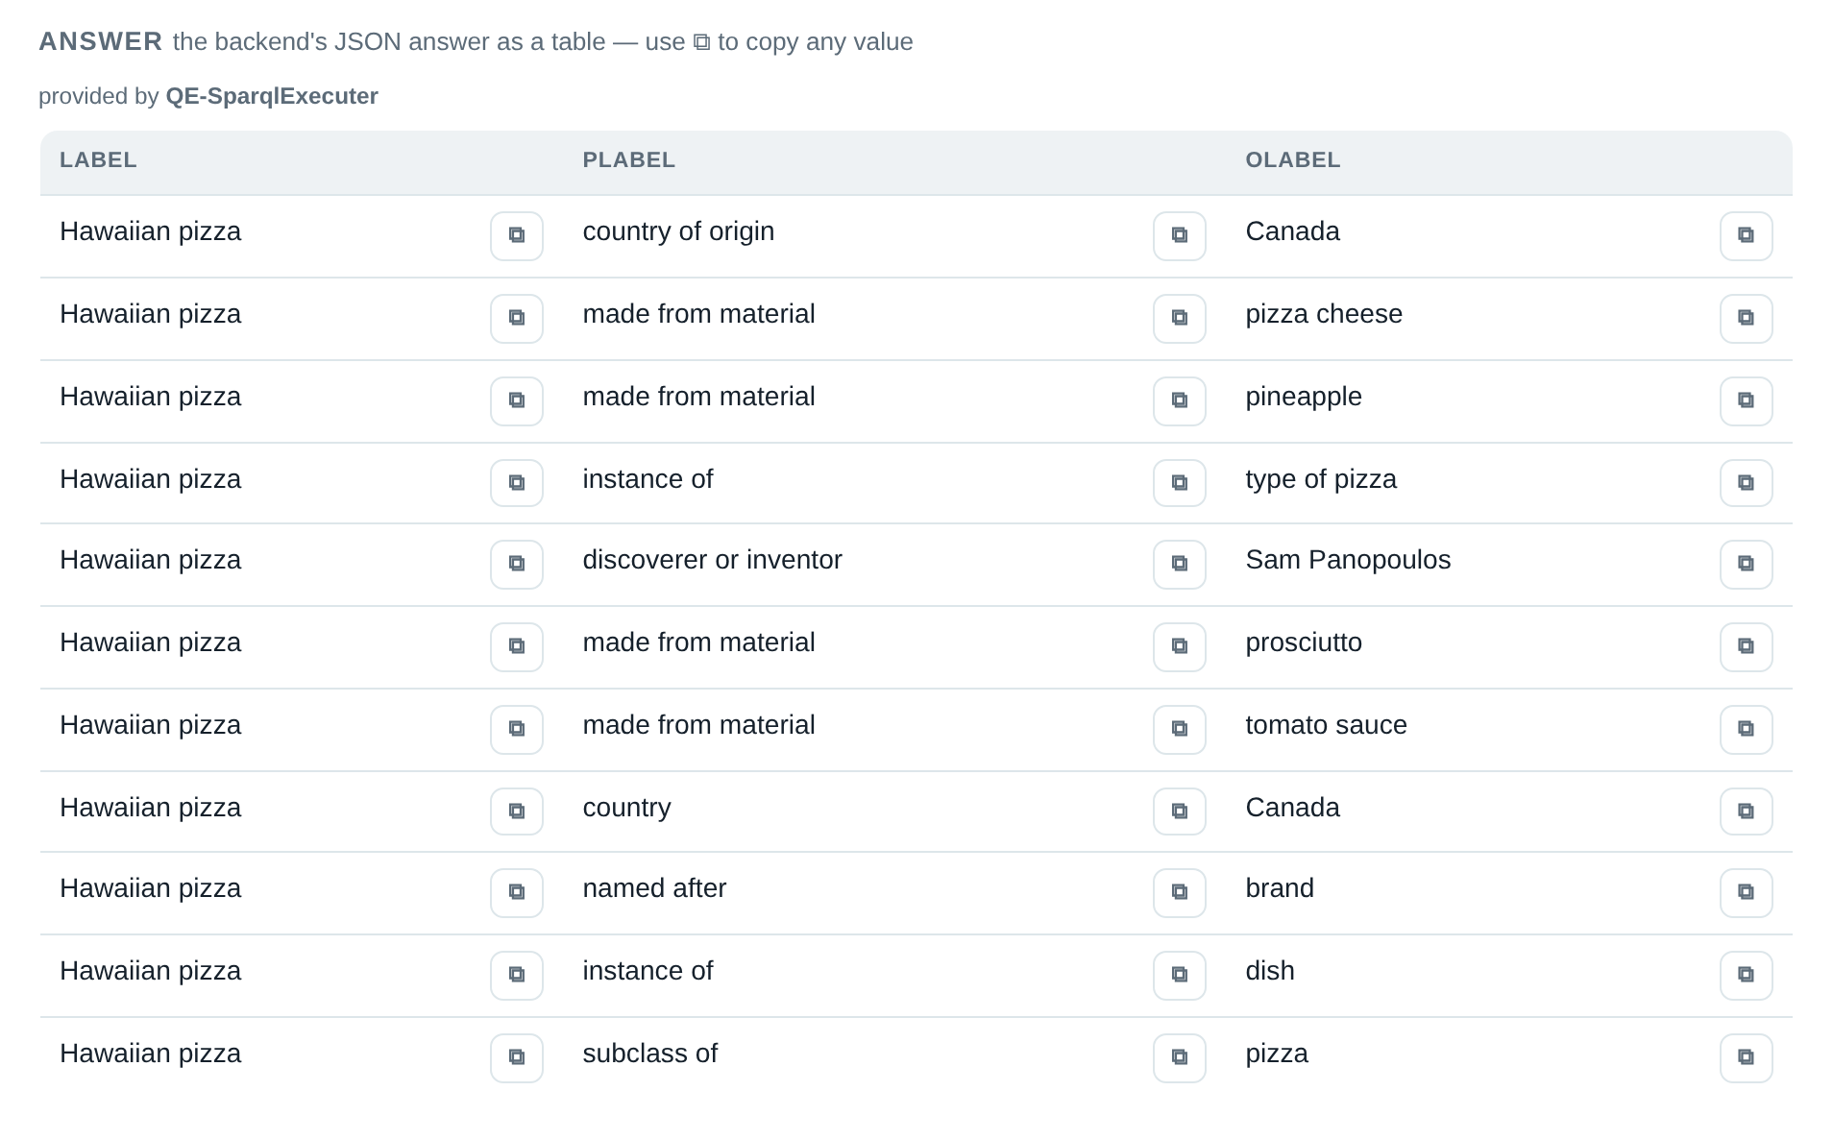The height and width of the screenshot is (1139, 1833).
Task: Click the ANSWER heading
Action: point(101,41)
